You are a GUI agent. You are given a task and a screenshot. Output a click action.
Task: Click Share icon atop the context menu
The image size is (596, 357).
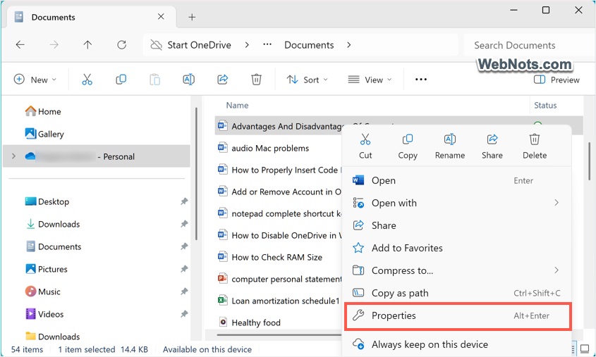tap(492, 146)
